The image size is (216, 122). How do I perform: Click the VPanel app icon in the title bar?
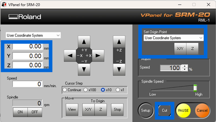(4, 5)
